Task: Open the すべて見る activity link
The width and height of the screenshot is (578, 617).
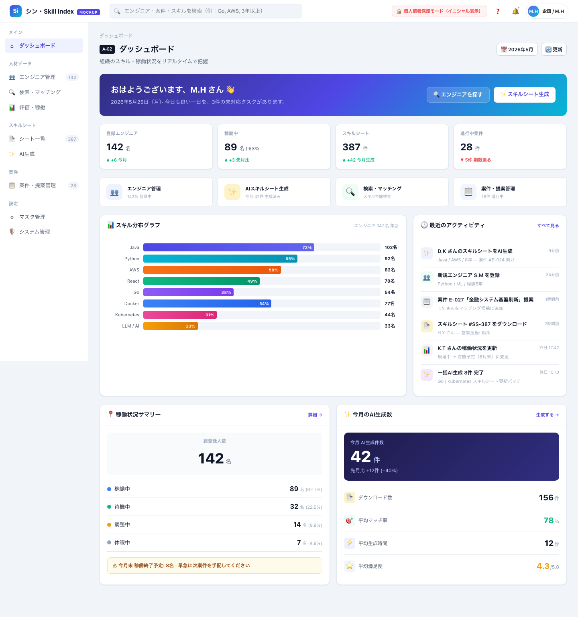Action: [548, 226]
